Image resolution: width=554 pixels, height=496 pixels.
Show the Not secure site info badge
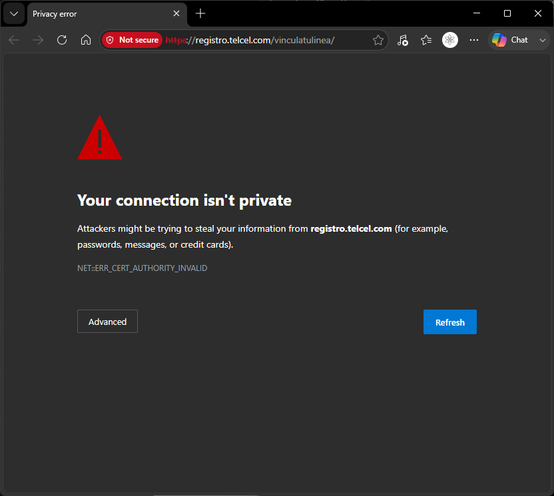coord(132,40)
